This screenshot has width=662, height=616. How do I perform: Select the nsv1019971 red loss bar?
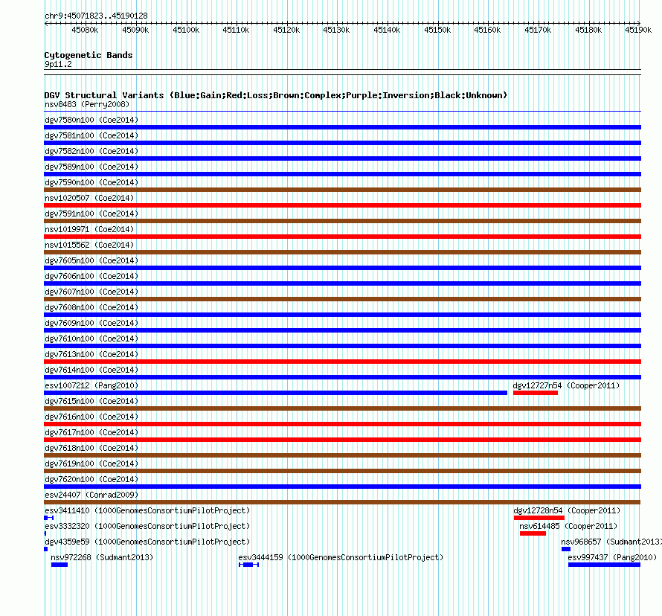point(342,237)
